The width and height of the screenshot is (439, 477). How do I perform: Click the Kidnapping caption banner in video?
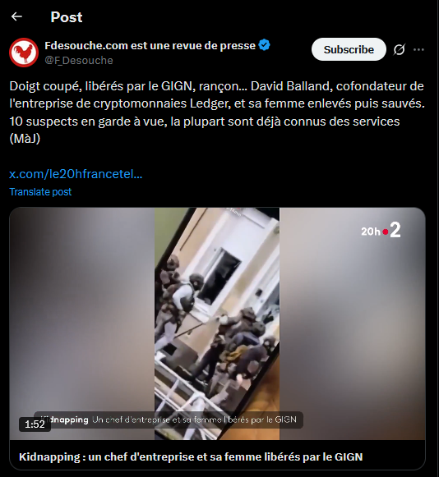pos(169,420)
